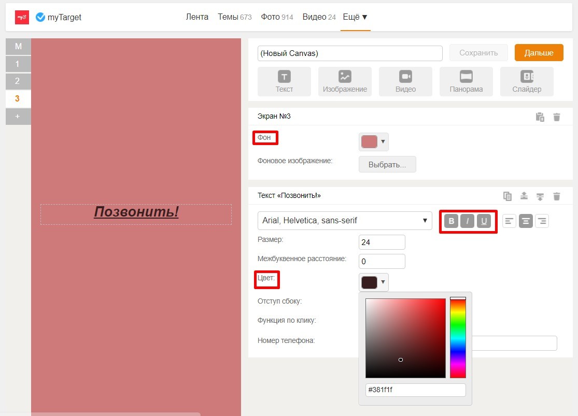
Task: Insert a Панорама element
Action: 466,81
